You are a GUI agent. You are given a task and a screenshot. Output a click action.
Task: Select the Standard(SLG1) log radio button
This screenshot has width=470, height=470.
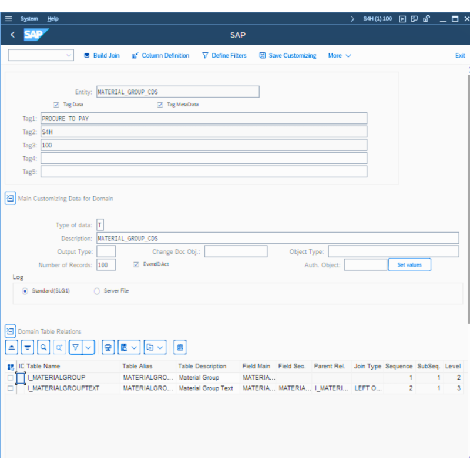click(x=25, y=290)
